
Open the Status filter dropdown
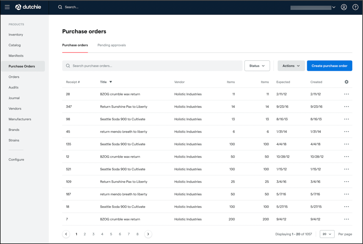(257, 66)
